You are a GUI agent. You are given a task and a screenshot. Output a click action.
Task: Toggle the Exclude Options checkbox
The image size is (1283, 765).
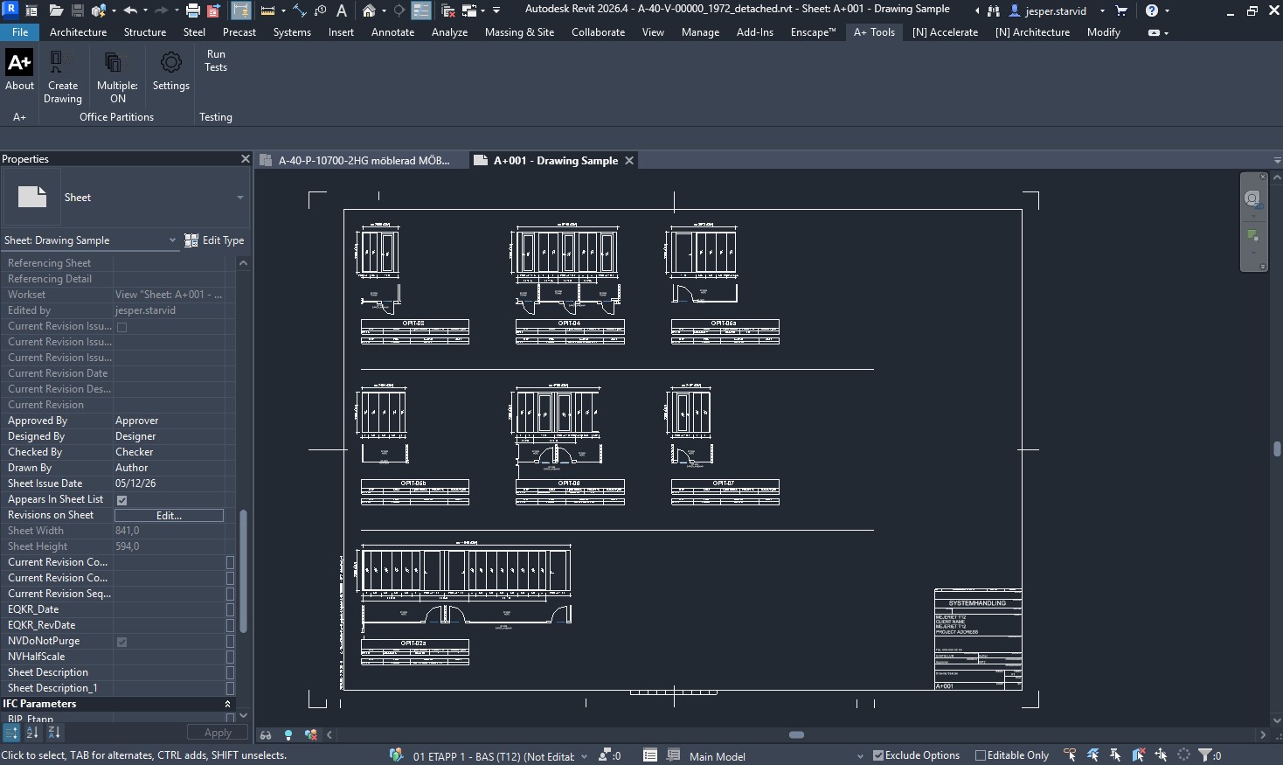[x=878, y=755]
